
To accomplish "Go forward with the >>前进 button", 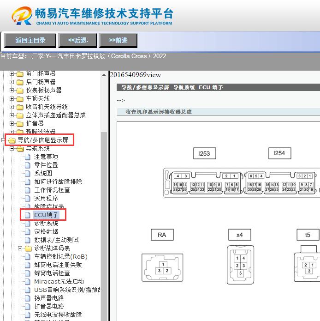I will coord(118,41).
